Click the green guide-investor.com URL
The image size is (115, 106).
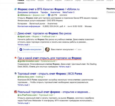[29, 61]
